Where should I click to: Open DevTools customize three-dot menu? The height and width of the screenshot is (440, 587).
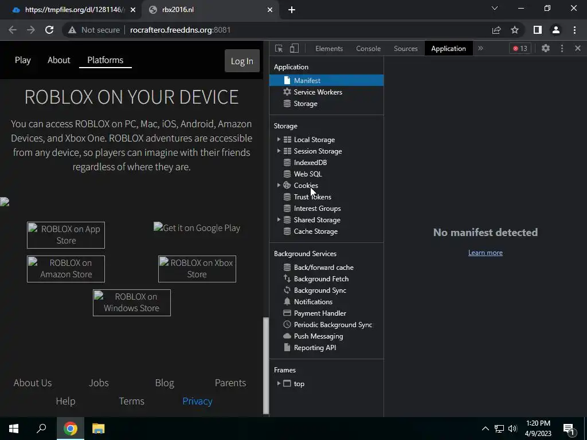562,48
